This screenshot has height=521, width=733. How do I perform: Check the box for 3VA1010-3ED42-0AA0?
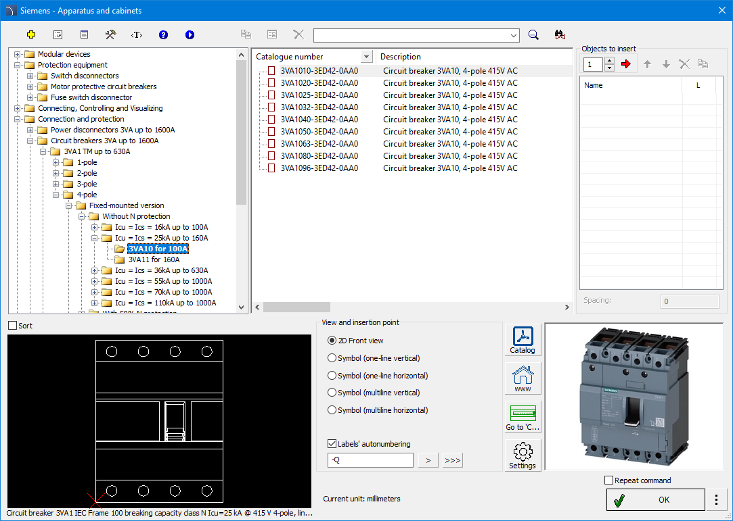(271, 71)
